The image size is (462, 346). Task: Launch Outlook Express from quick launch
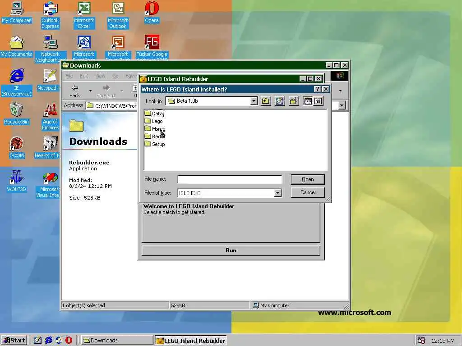pyautogui.click(x=58, y=341)
